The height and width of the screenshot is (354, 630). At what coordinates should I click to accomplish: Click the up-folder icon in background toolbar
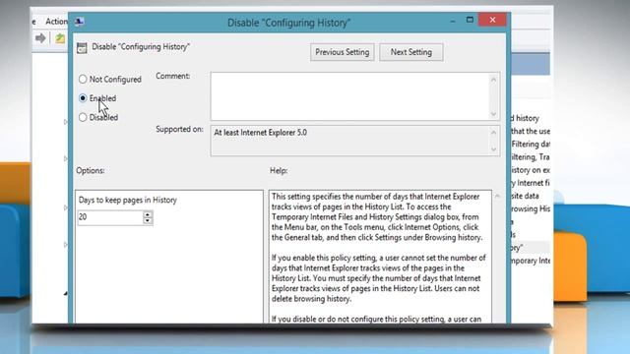click(x=60, y=38)
